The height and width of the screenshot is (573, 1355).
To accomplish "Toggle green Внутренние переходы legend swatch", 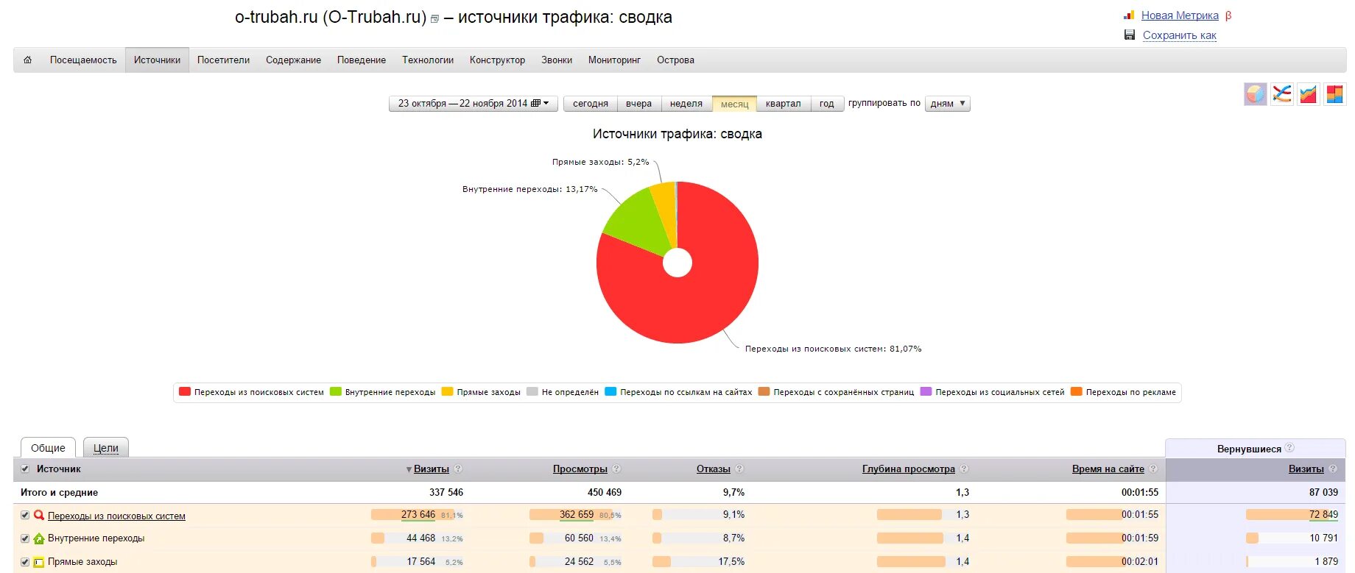I will click(336, 391).
